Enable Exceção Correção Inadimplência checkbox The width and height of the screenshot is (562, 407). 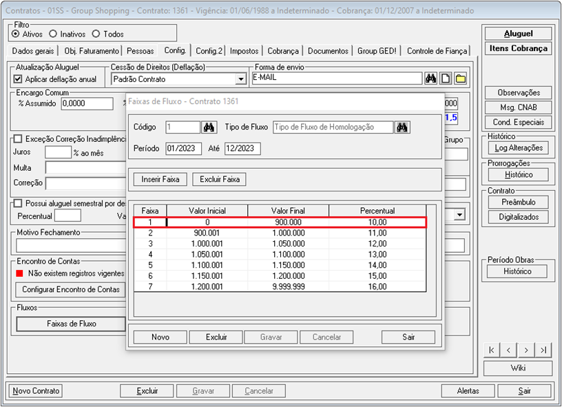point(19,139)
